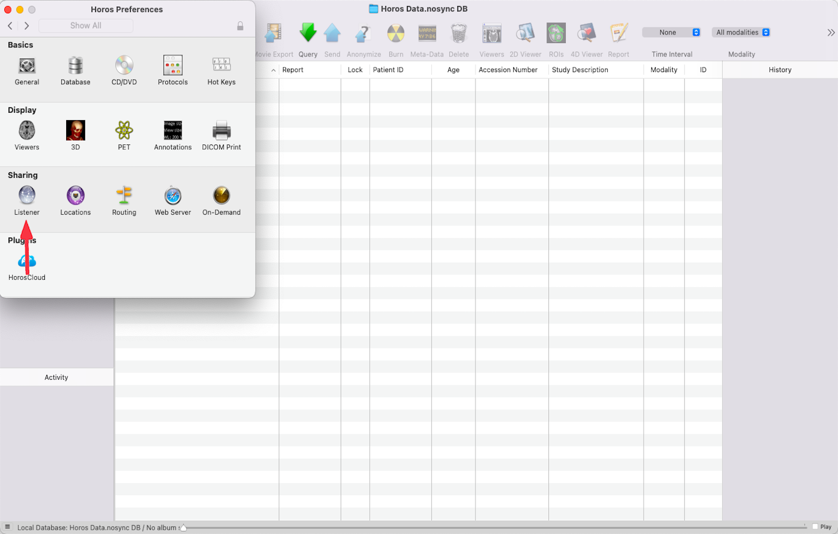The height and width of the screenshot is (534, 838).
Task: Switch to the Activity panel
Action: coord(56,377)
